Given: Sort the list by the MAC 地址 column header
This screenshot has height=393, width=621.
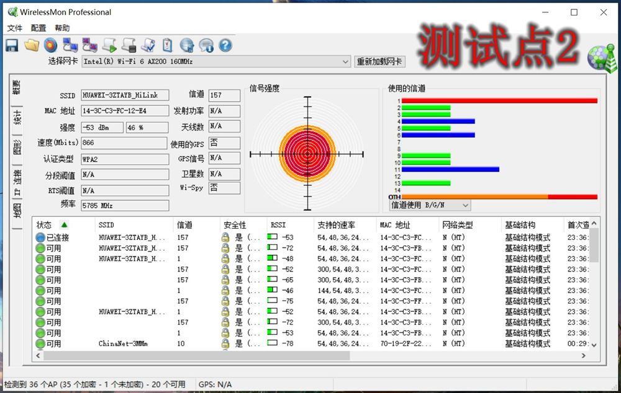Looking at the screenshot, I should (x=408, y=225).
